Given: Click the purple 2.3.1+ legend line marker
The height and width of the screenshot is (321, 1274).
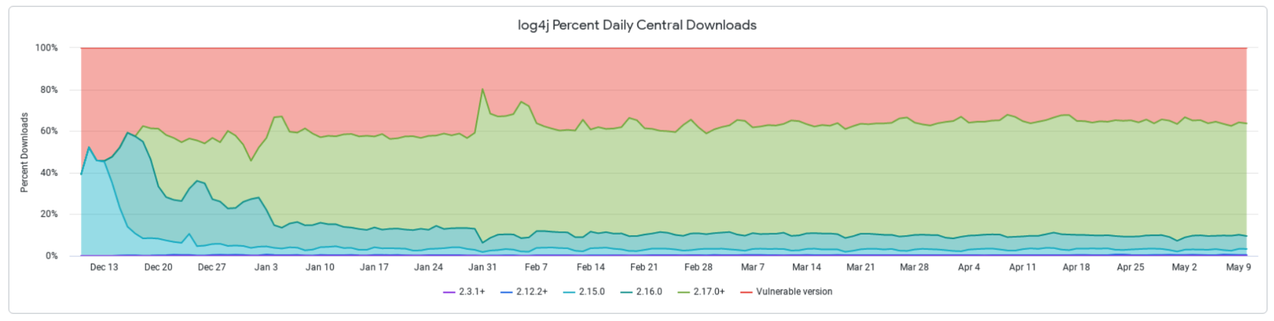Looking at the screenshot, I should tap(449, 292).
